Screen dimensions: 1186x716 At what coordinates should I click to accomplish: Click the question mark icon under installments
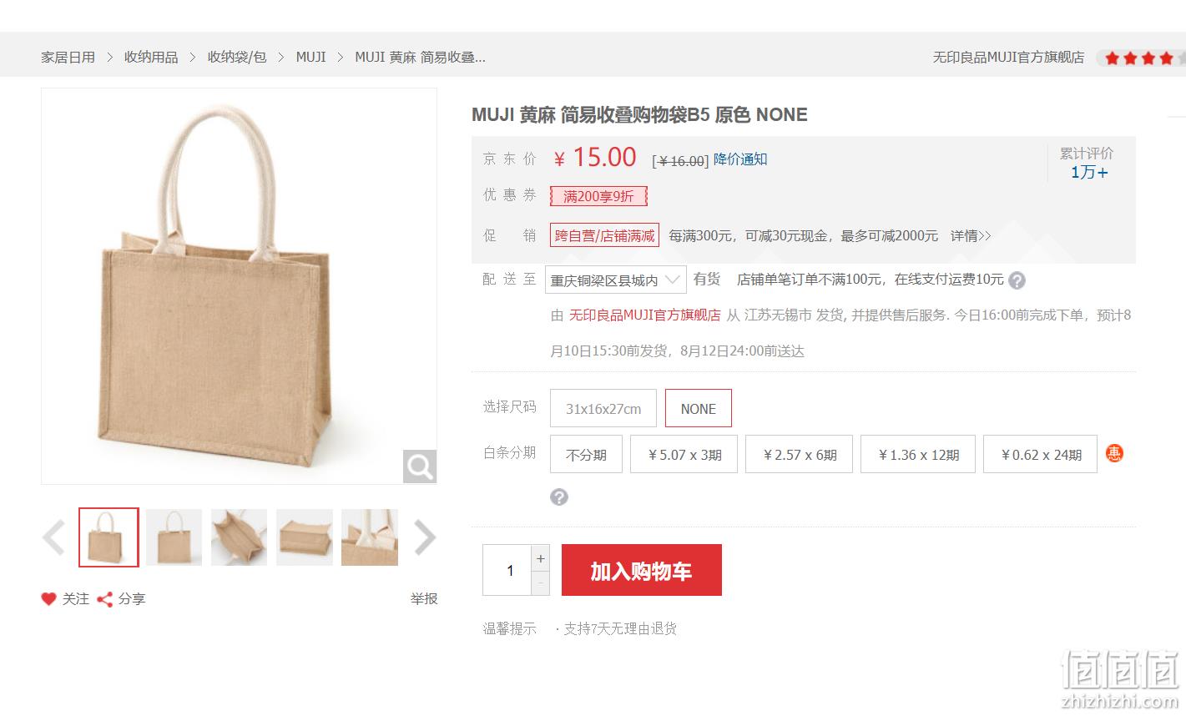pos(559,497)
